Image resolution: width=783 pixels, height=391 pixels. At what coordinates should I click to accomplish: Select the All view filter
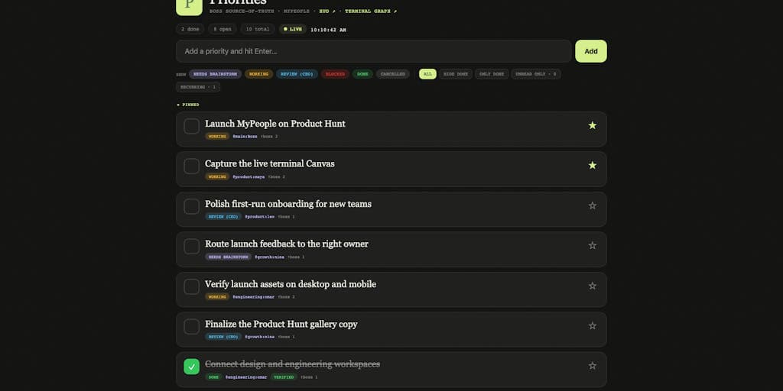pyautogui.click(x=427, y=74)
